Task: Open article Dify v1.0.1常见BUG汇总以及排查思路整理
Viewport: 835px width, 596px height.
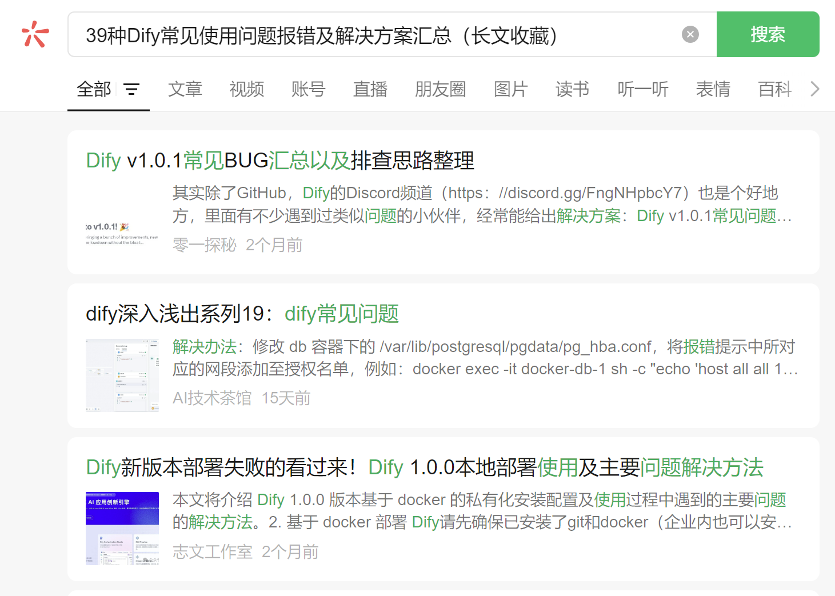Action: 280,161
